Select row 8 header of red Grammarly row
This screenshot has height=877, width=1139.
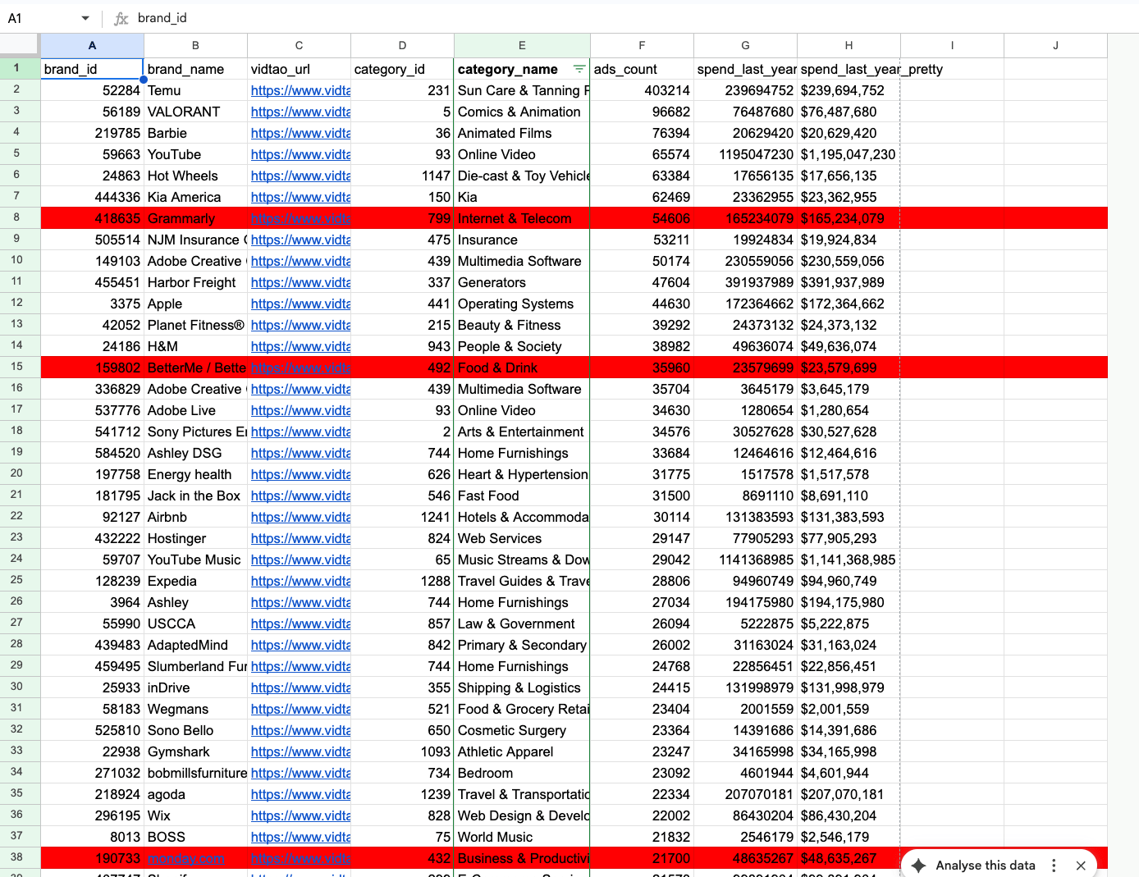(20, 217)
